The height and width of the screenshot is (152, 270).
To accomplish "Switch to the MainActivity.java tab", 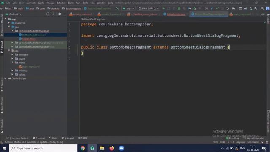I will pyautogui.click(x=176, y=14).
